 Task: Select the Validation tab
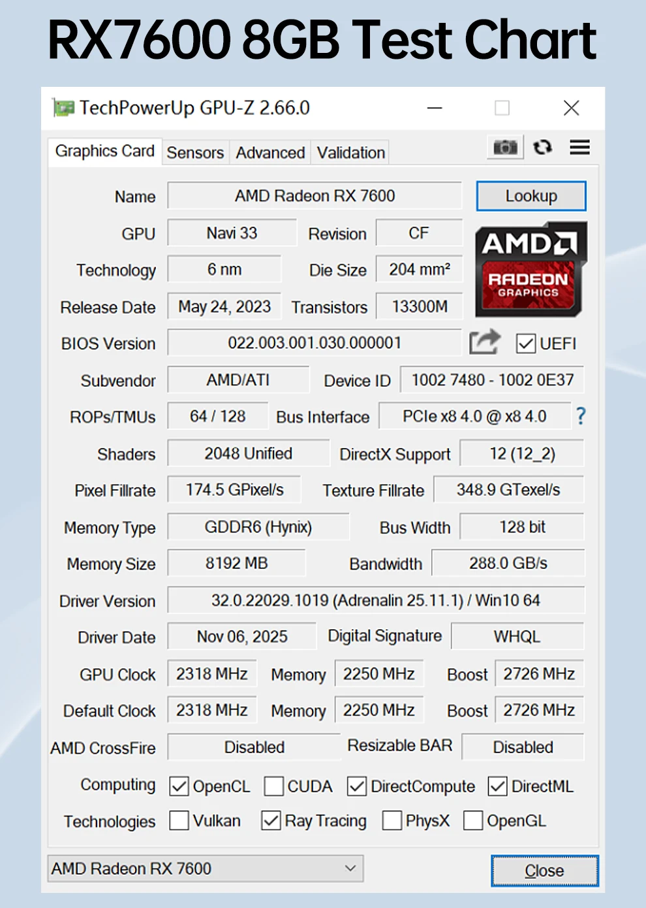[x=351, y=153]
